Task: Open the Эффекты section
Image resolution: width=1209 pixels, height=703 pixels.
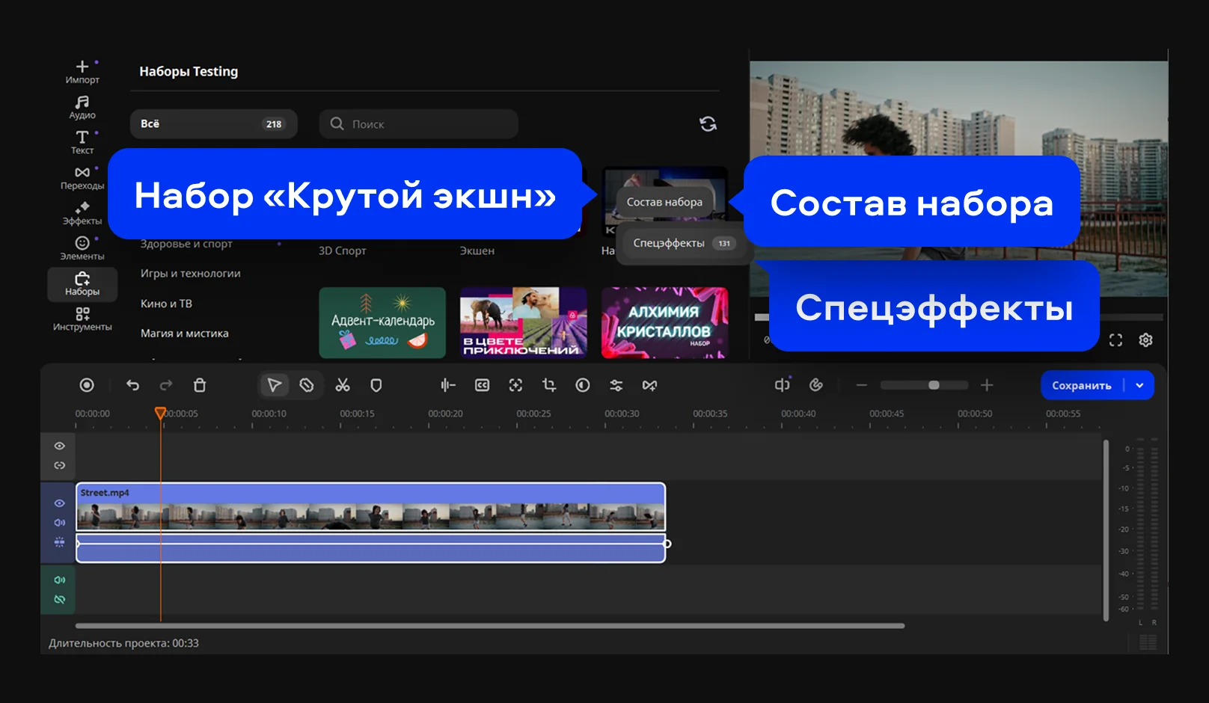Action: pyautogui.click(x=82, y=213)
